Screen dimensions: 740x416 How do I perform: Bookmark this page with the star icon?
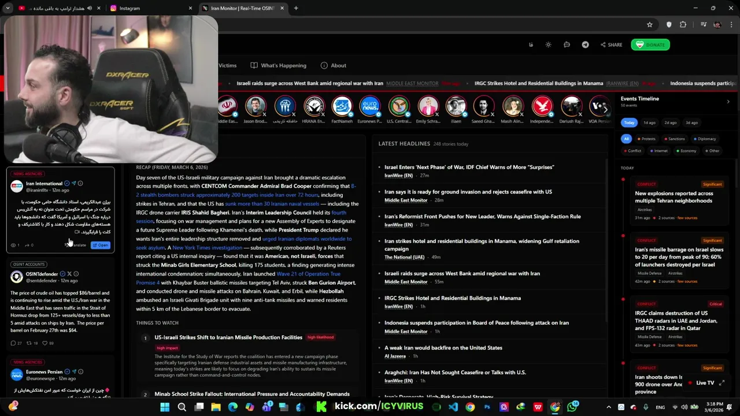click(650, 24)
